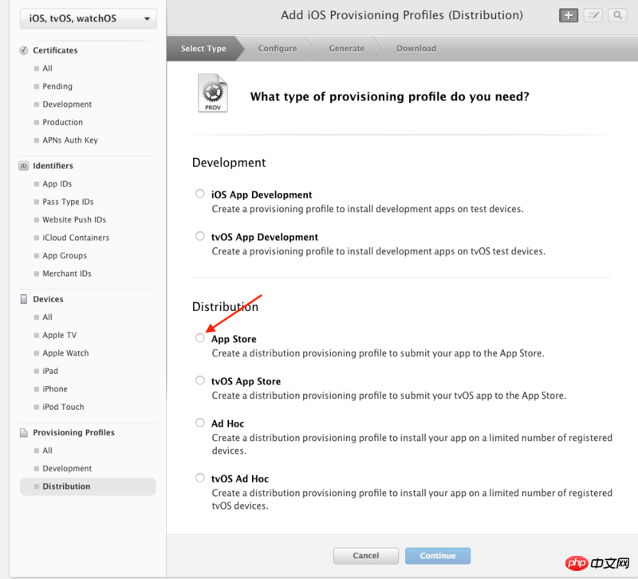Click the tvOS App Development label
This screenshot has height=579, width=638.
(x=265, y=237)
